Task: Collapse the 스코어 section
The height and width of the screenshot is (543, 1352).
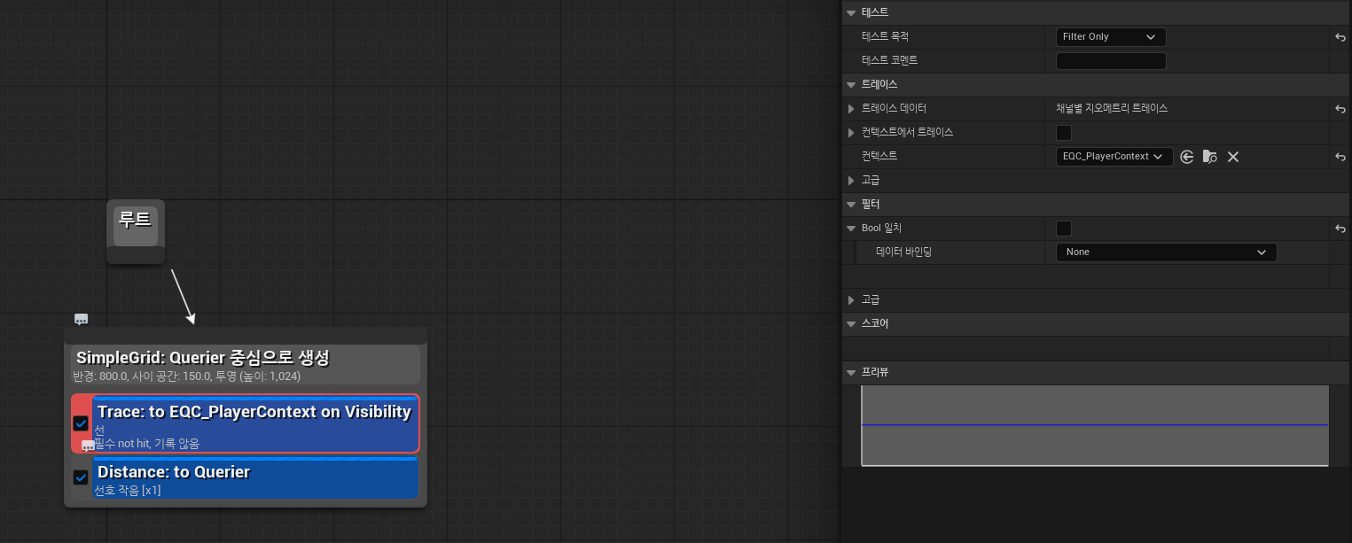Action: [x=852, y=324]
